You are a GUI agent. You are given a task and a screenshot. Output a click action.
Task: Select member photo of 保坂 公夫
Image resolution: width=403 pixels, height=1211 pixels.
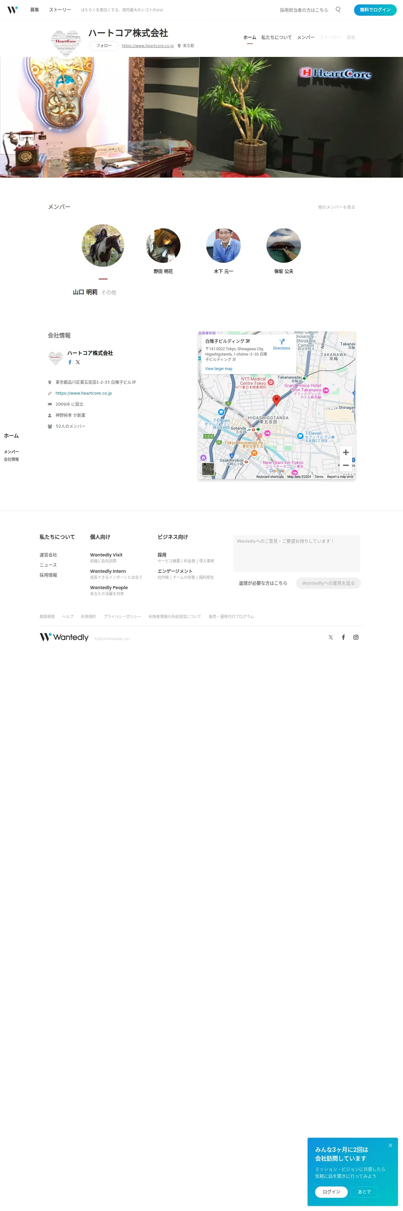click(283, 246)
